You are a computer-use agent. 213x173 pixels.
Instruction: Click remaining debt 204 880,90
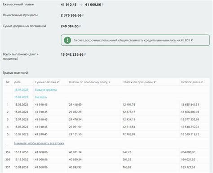pos(188,152)
